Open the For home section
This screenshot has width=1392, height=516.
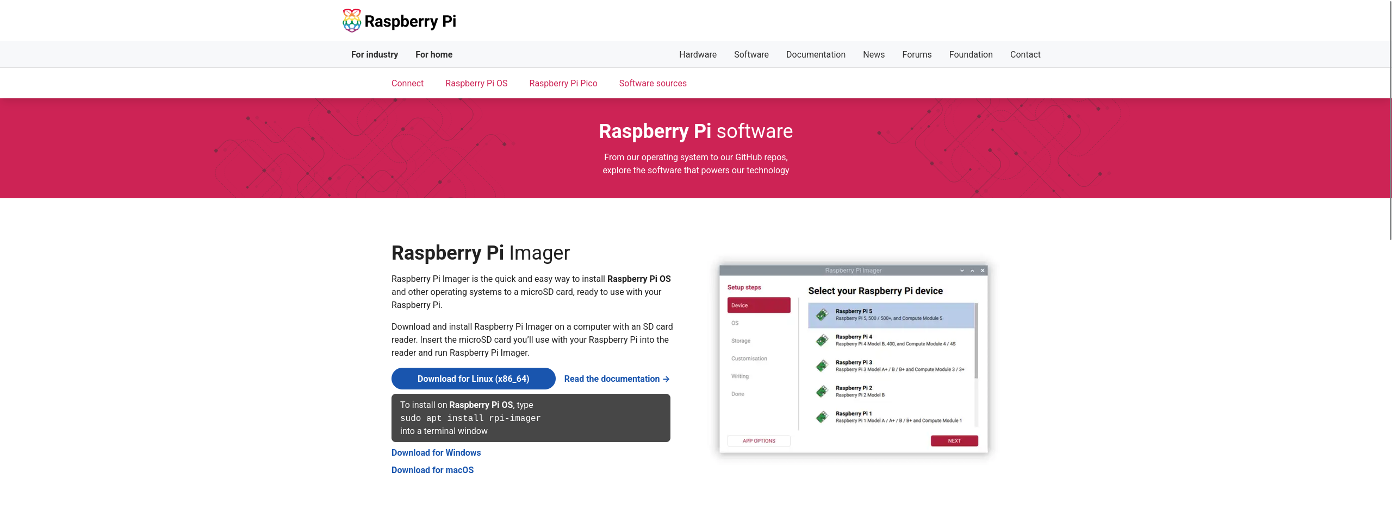click(x=433, y=54)
